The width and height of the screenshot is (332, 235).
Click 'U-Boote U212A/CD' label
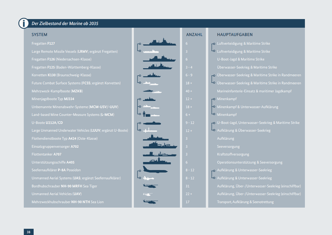point(47,123)
